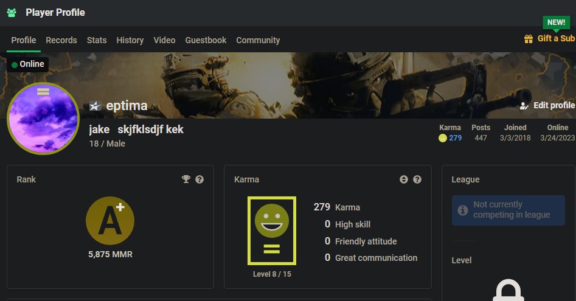Click the yellow karma smiley near 279

tap(443, 138)
